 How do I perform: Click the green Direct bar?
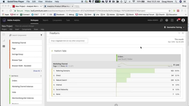pyautogui.click(x=123, y=75)
